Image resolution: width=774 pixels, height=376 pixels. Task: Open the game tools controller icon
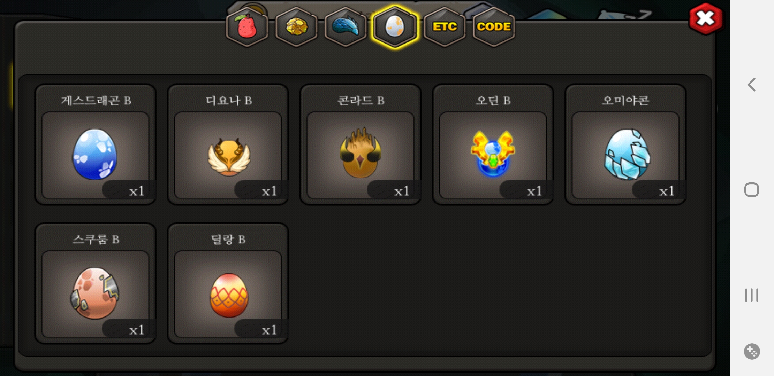pyautogui.click(x=752, y=351)
